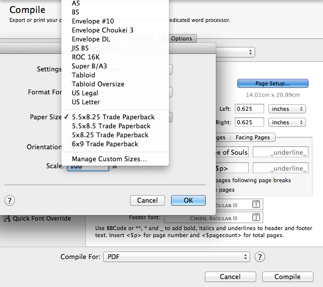This screenshot has width=323, height=287.
Task: Click the Scale percentage field
Action: click(88, 166)
